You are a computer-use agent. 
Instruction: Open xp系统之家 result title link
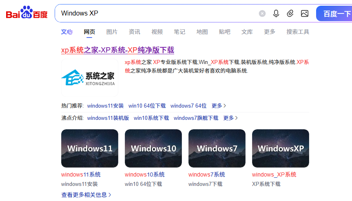117,50
